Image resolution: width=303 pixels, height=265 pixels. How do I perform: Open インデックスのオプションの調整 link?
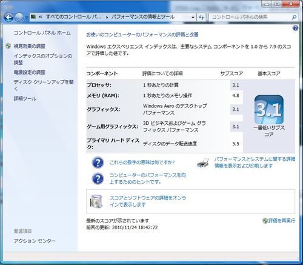point(43,59)
